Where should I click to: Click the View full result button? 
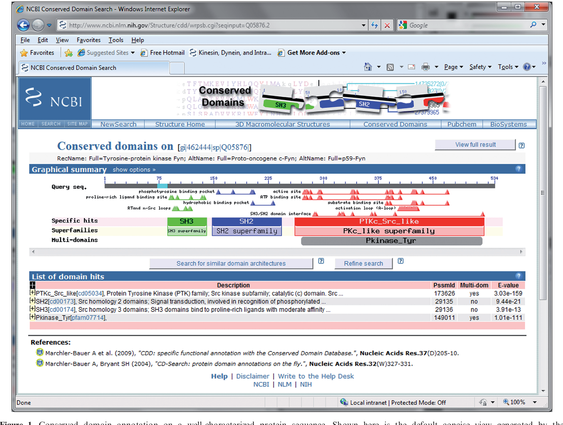475,145
